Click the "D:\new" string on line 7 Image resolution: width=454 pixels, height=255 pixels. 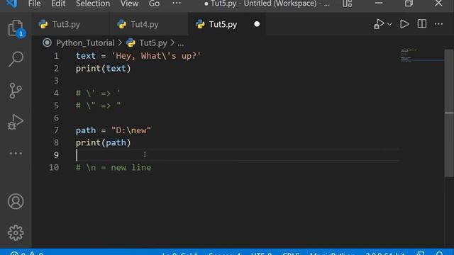coord(131,130)
